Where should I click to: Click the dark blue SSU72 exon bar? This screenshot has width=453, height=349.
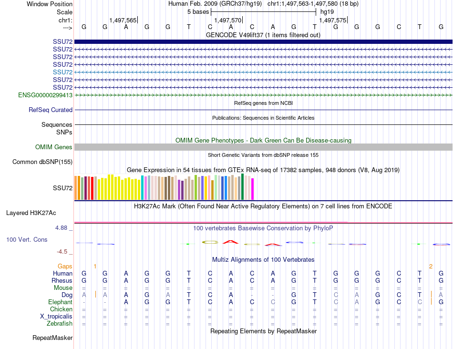click(263, 41)
